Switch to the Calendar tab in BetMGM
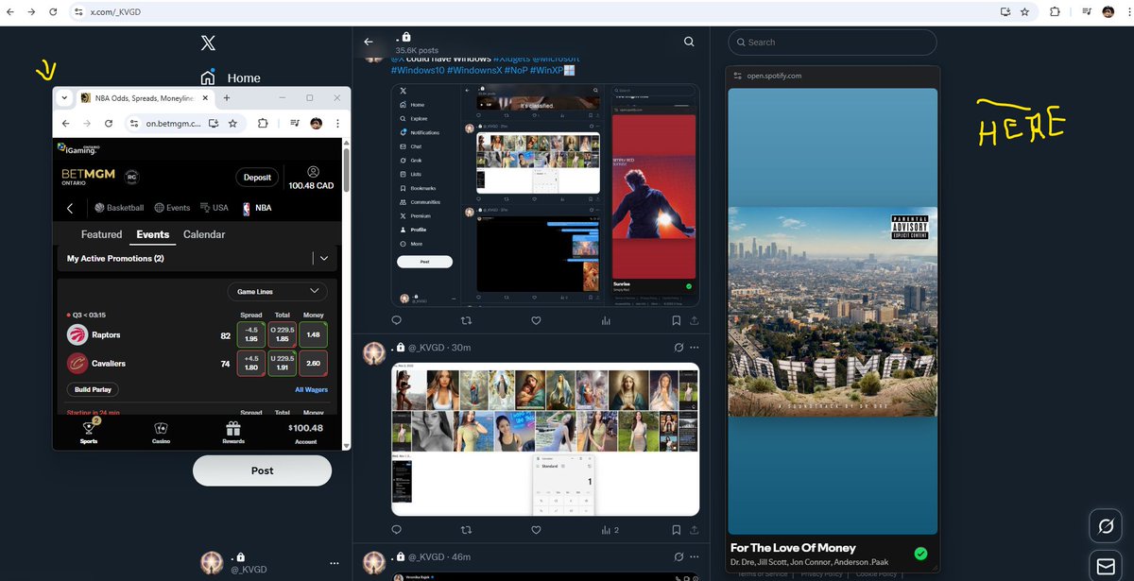The height and width of the screenshot is (581, 1134). coord(204,234)
